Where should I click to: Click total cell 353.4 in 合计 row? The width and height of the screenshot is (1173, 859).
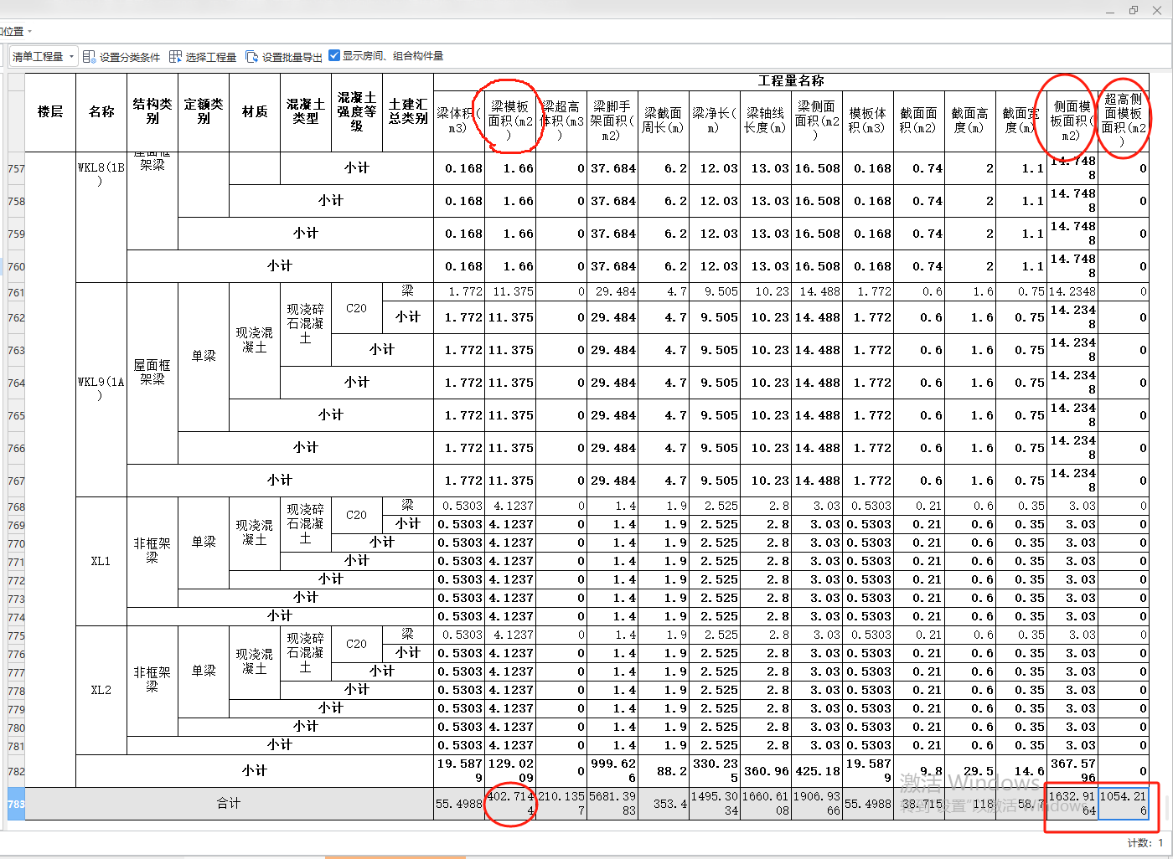664,804
